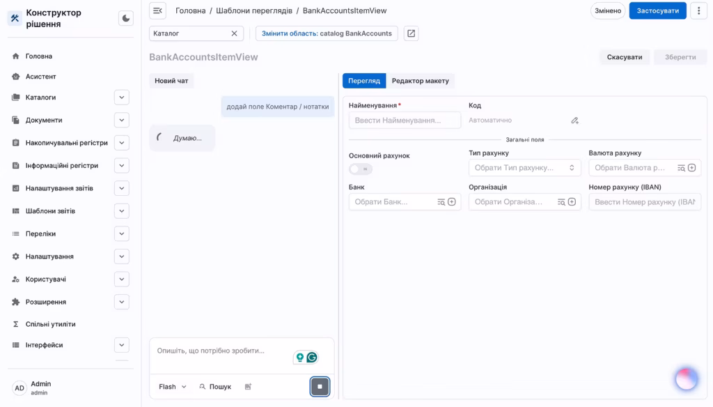Open the Flash model selector
Viewport: 713px width, 407px height.
point(172,387)
